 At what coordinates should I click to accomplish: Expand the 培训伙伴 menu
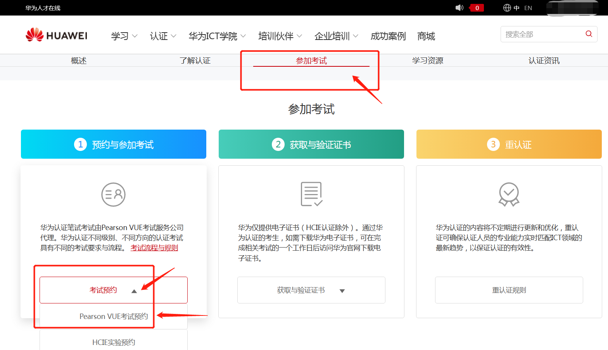tap(280, 36)
